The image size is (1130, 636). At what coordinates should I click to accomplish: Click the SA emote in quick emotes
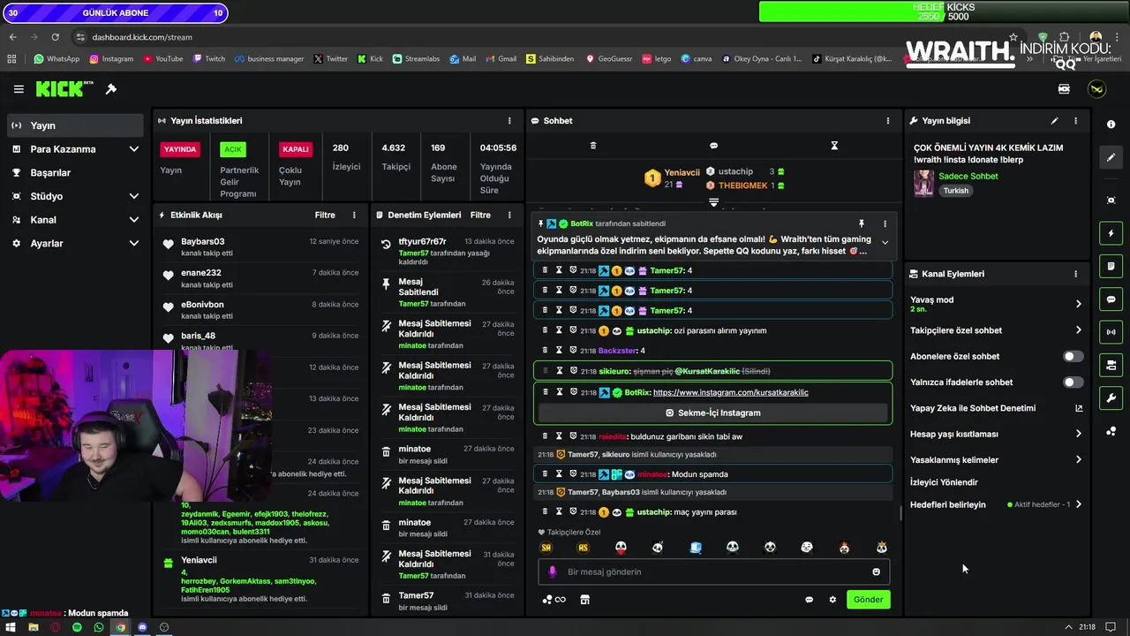(x=546, y=548)
